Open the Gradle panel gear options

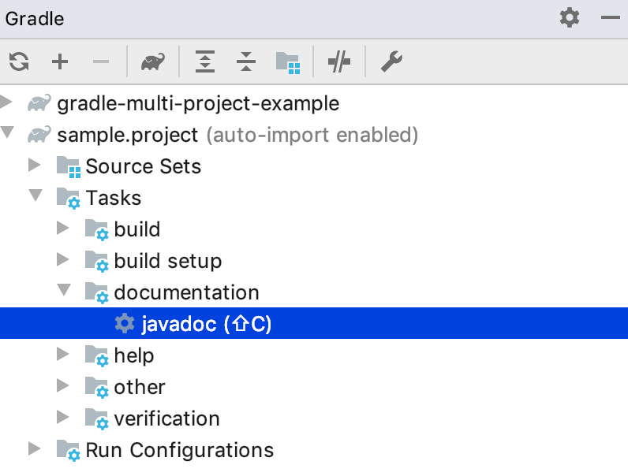(569, 17)
